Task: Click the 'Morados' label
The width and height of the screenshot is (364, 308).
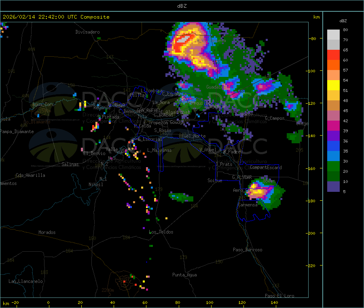Action: 47,232
